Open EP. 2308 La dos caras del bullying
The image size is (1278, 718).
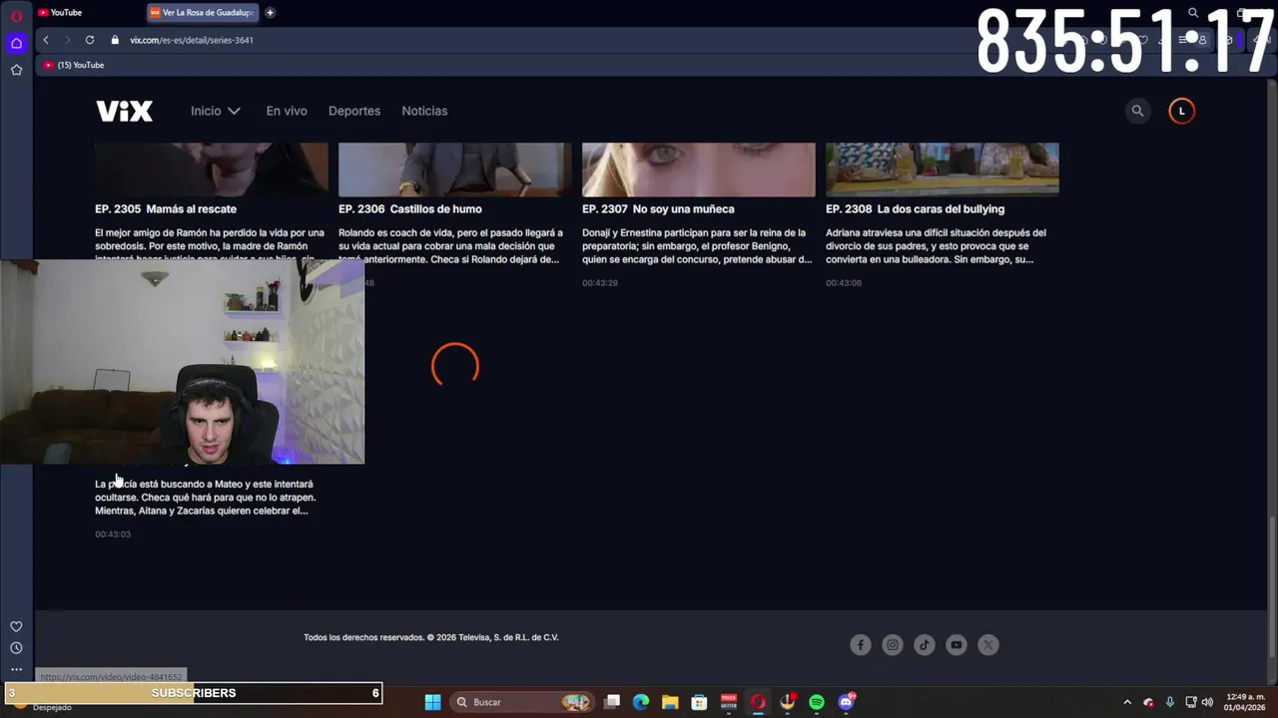pos(915,208)
